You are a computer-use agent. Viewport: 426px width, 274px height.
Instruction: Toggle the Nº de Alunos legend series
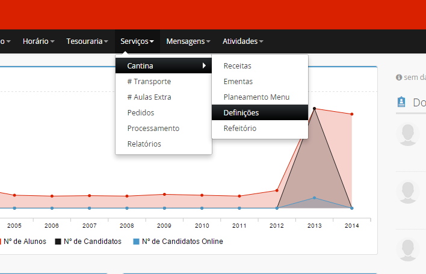[25, 242]
